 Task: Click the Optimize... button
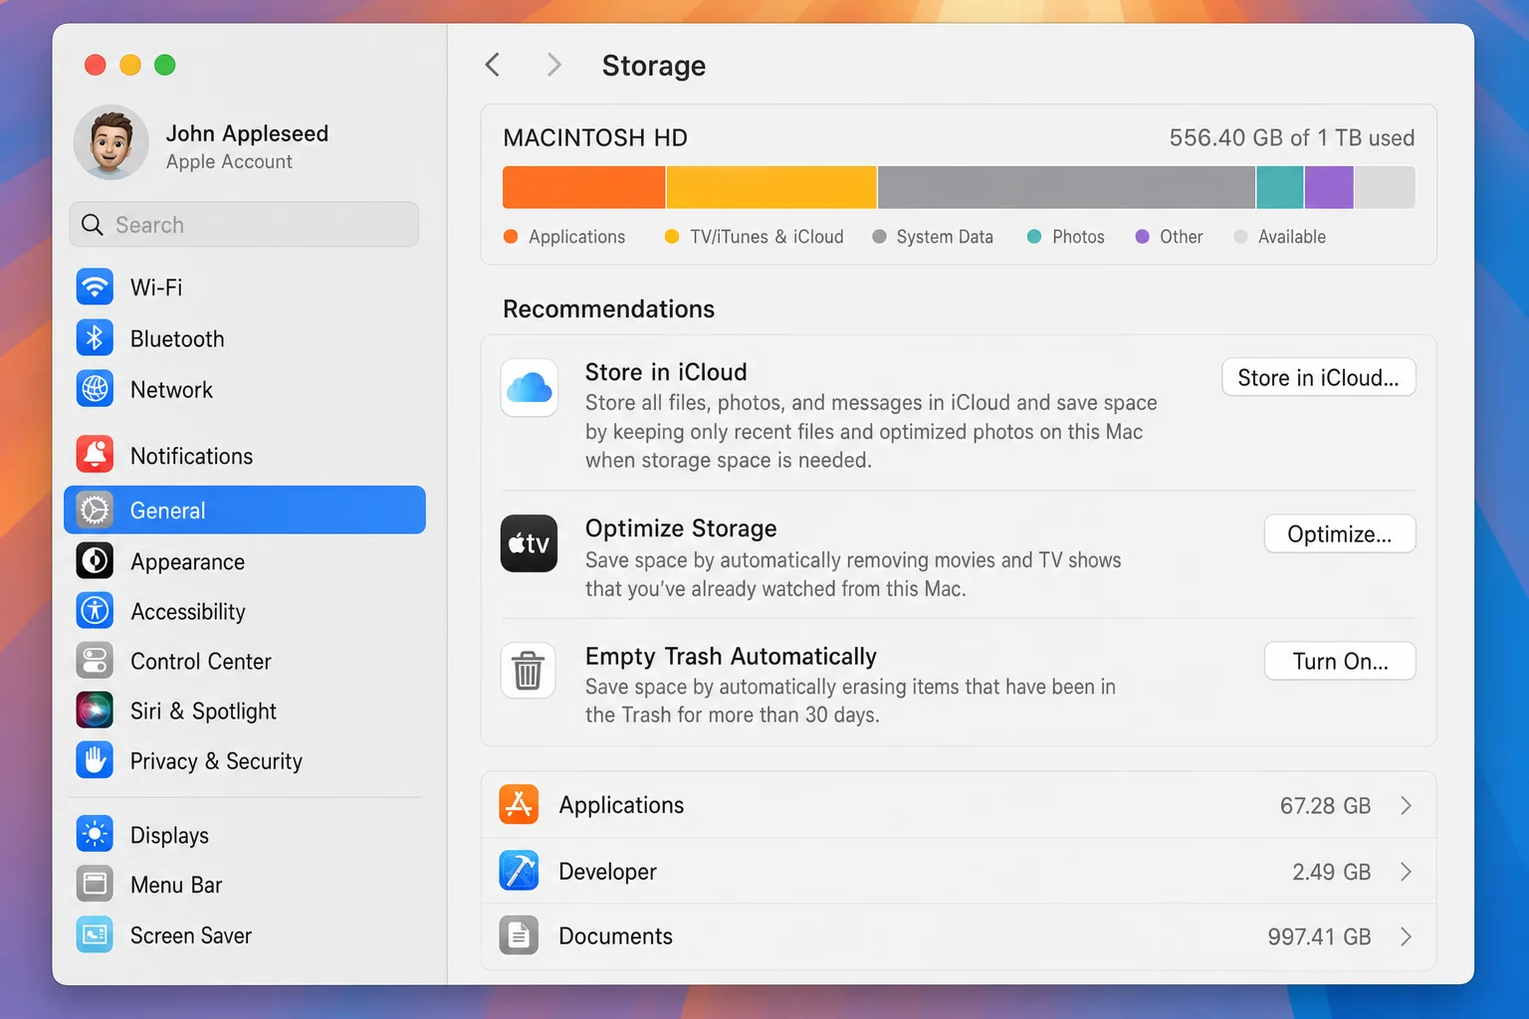(x=1339, y=533)
